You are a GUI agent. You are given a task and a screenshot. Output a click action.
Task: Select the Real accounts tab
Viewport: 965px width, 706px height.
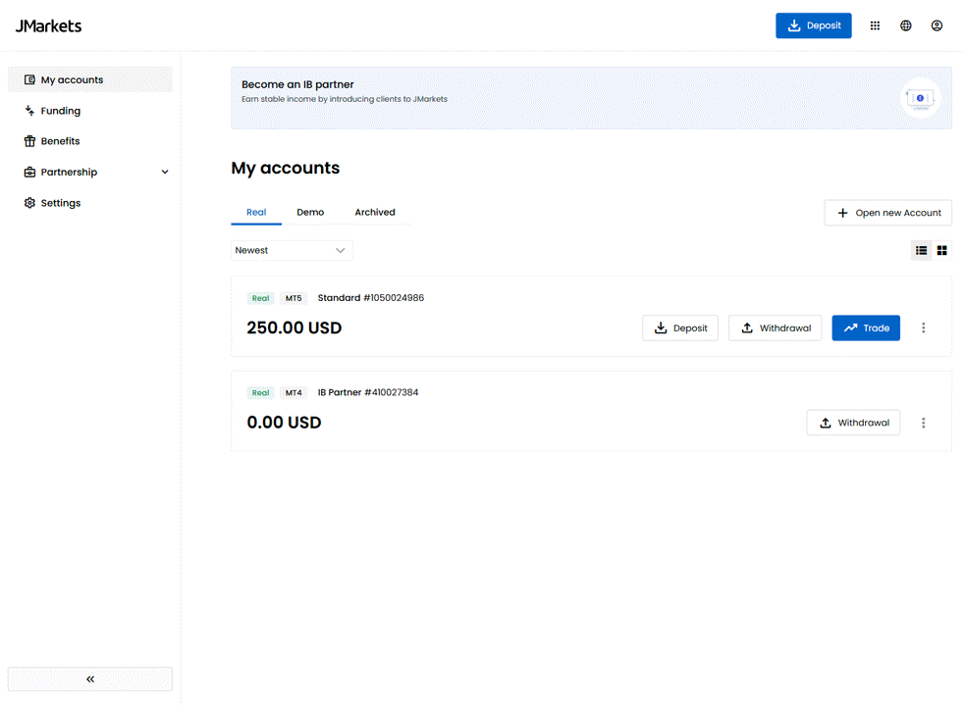(x=256, y=212)
